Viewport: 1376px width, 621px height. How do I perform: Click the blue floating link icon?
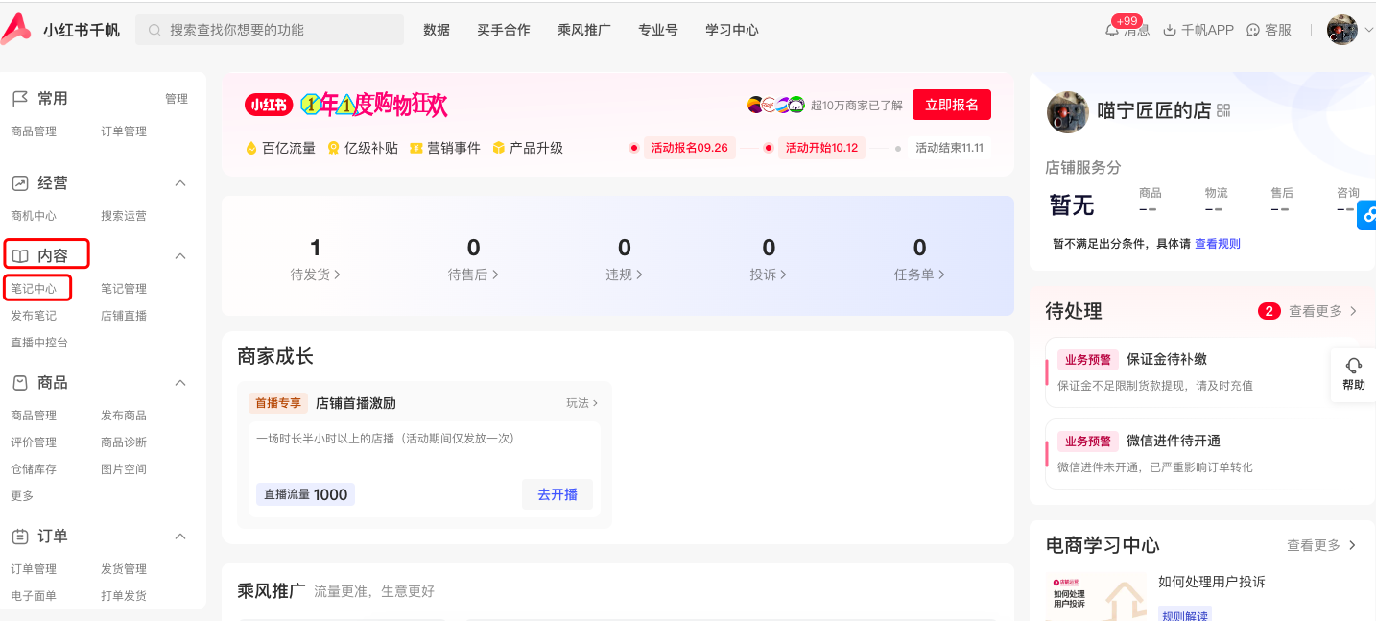1366,215
